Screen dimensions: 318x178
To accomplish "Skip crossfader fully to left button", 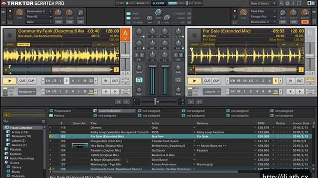I will click(118, 102).
